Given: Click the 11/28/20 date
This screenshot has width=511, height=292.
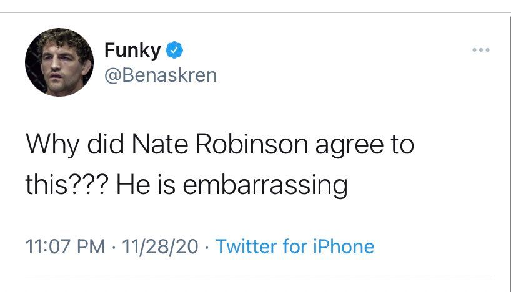Looking at the screenshot, I should (162, 246).
